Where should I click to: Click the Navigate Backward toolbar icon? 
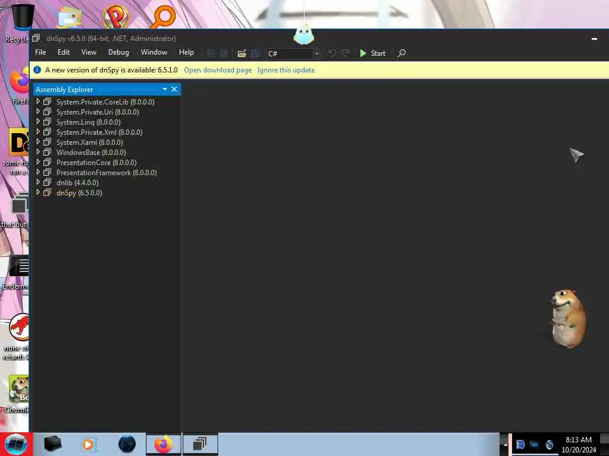click(x=211, y=53)
